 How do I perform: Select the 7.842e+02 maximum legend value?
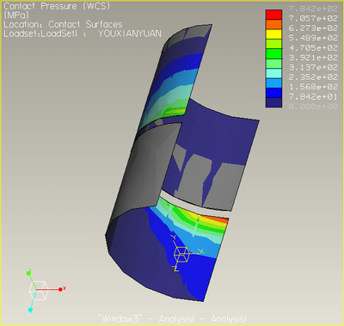point(313,9)
